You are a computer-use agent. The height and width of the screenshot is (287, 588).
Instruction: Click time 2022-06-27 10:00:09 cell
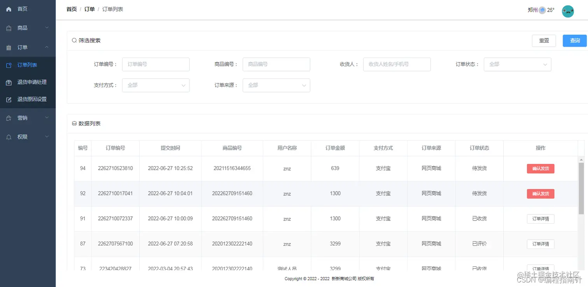[170, 219]
